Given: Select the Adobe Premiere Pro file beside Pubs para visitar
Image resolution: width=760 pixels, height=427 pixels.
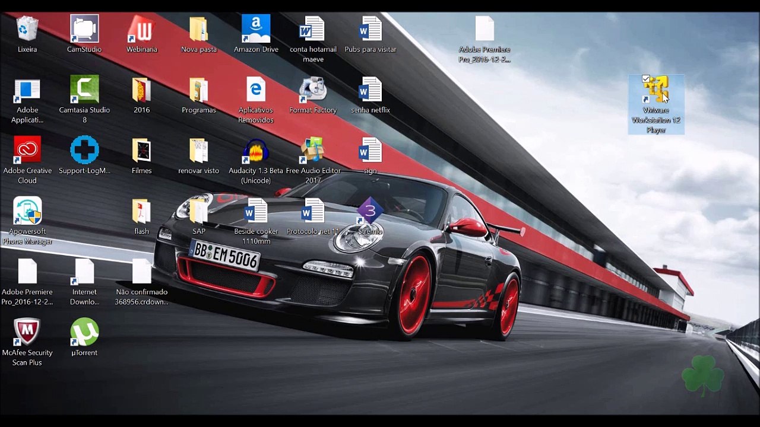Looking at the screenshot, I should click(x=484, y=29).
